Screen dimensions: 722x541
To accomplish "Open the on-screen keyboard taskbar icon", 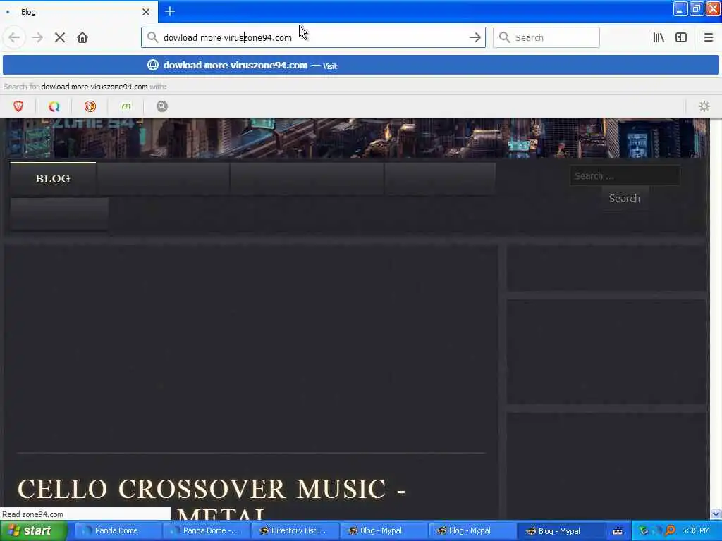I will point(618,531).
